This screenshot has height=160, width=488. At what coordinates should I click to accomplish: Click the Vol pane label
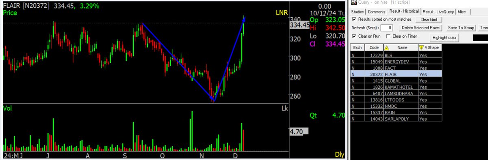click(7, 109)
